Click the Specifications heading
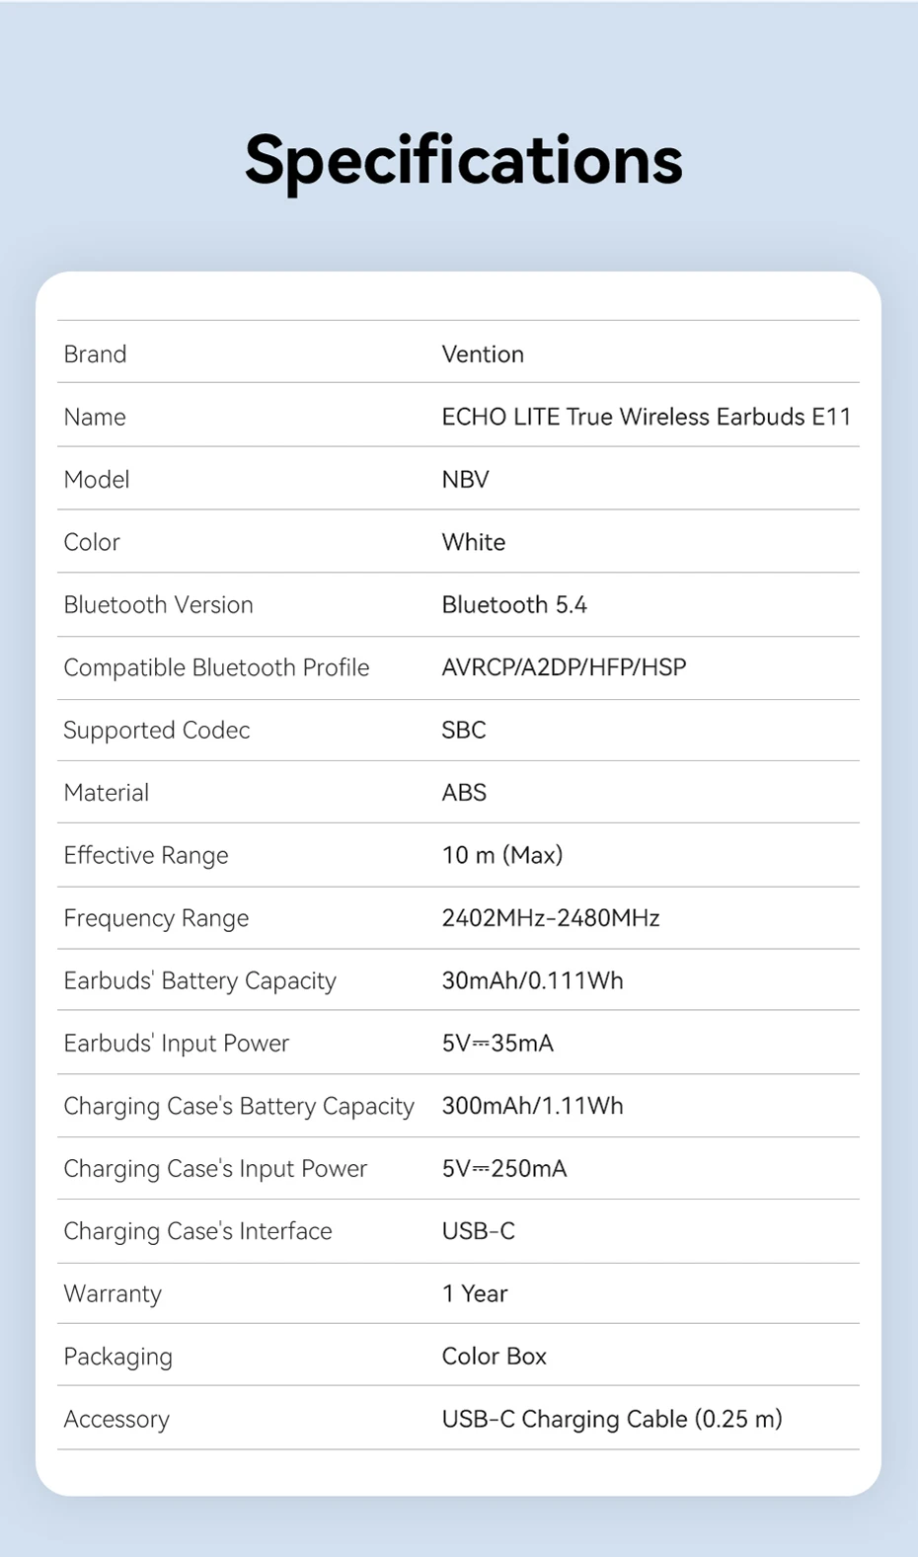Screen dimensions: 918x1557 click(463, 160)
